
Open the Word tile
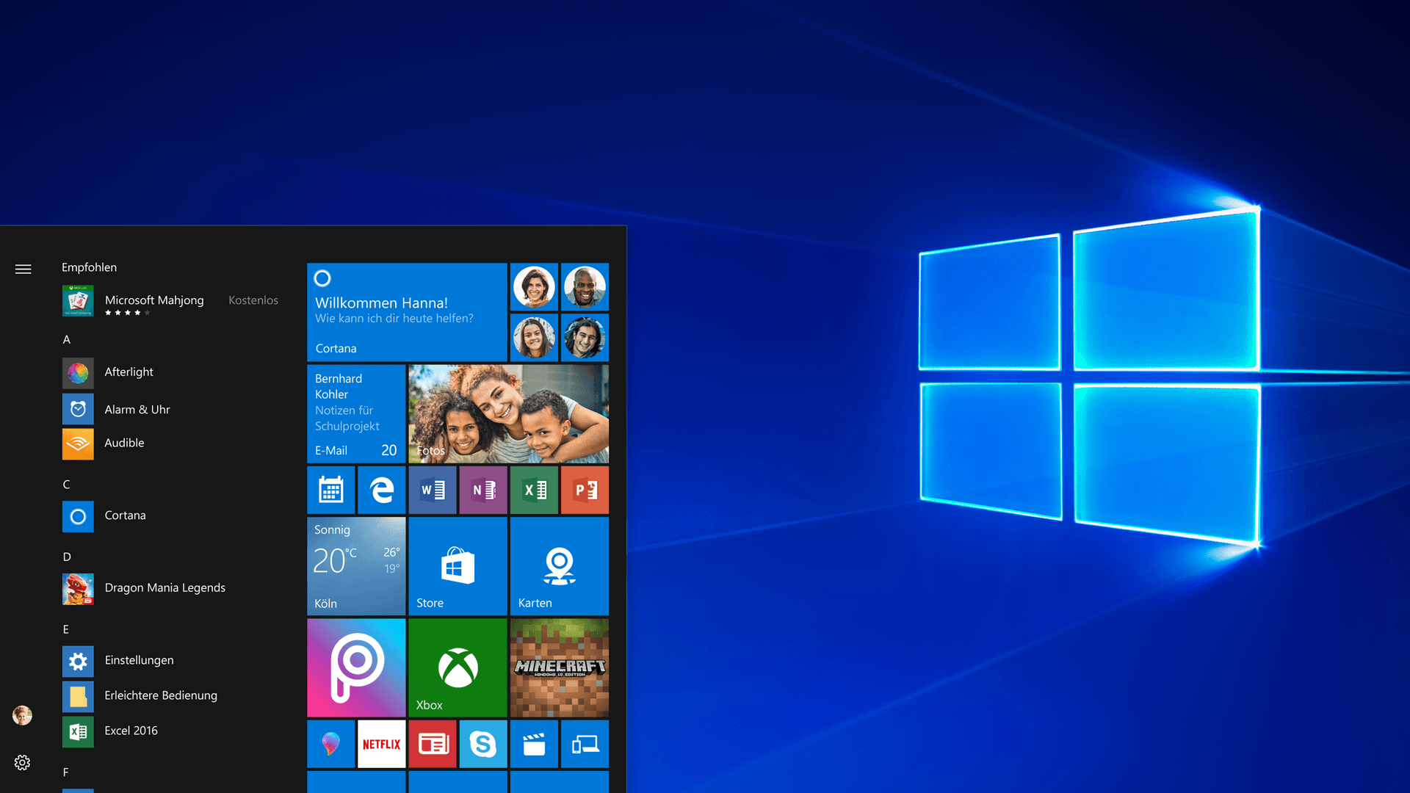coord(433,490)
